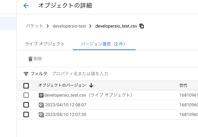Select バージョン履歴 (2 件) tab
Image resolution: width=198 pixels, height=137 pixels.
[104, 44]
